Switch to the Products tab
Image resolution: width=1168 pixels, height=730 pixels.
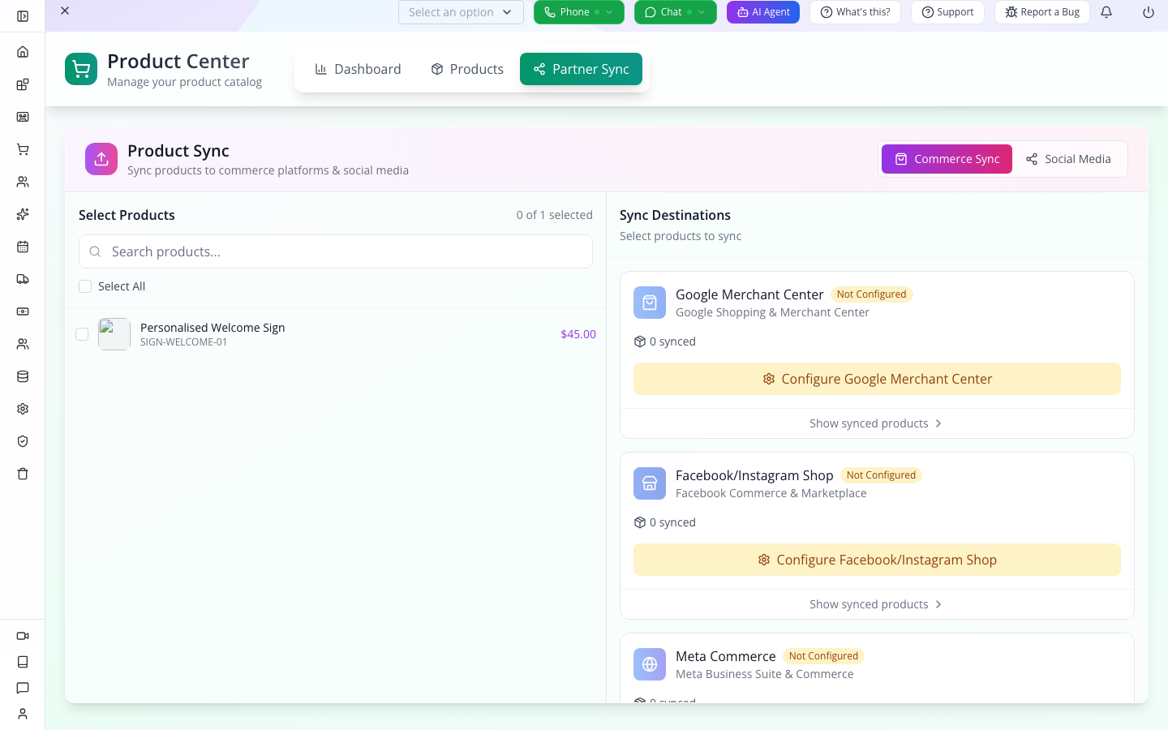click(467, 69)
